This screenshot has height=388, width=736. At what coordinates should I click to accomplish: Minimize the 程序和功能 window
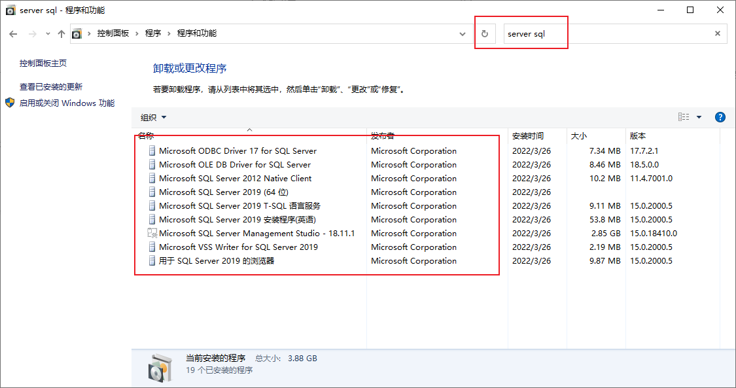(x=661, y=10)
